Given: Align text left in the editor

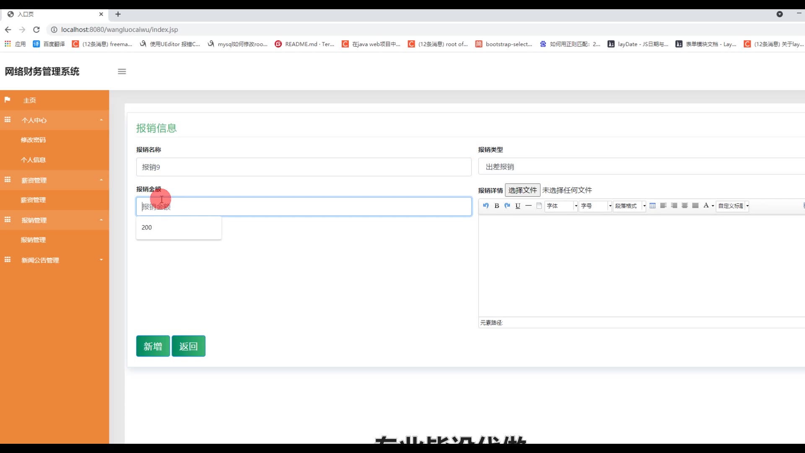Looking at the screenshot, I should tap(663, 206).
